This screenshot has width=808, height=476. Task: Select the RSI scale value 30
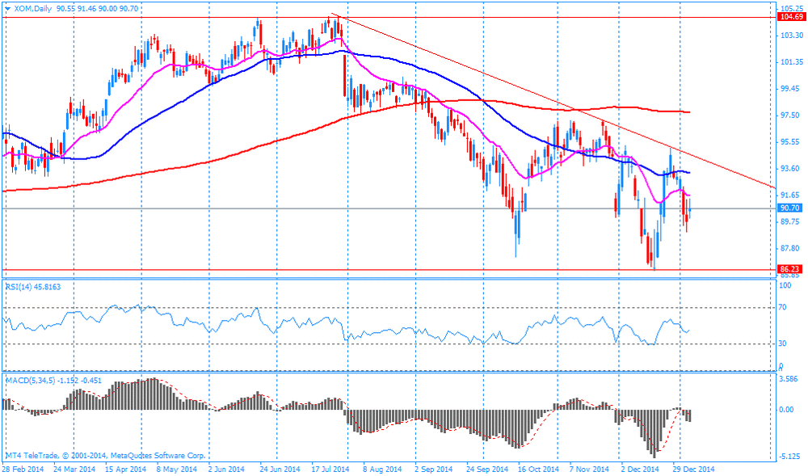coord(782,343)
